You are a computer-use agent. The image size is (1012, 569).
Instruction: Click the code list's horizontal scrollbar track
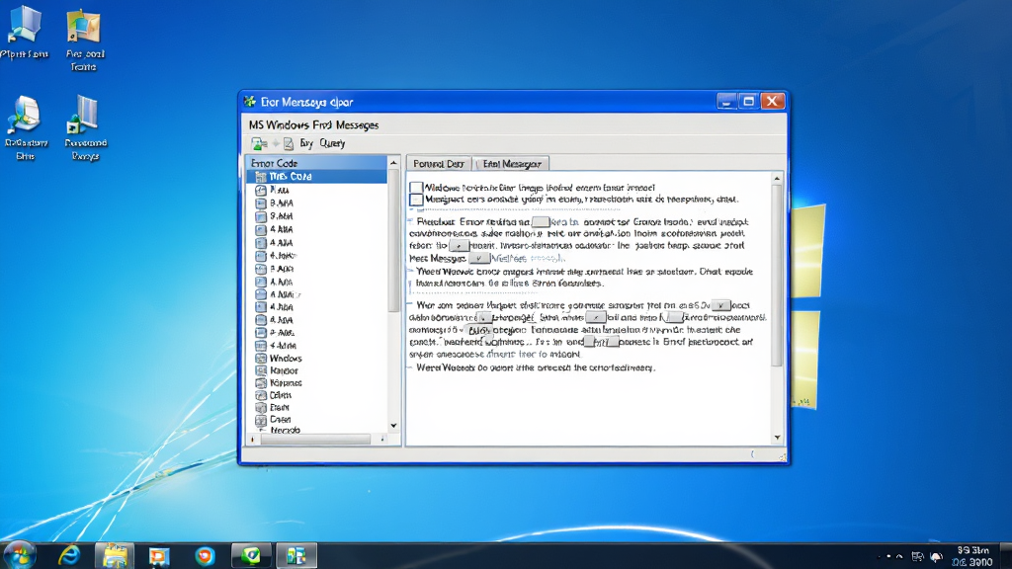[315, 439]
